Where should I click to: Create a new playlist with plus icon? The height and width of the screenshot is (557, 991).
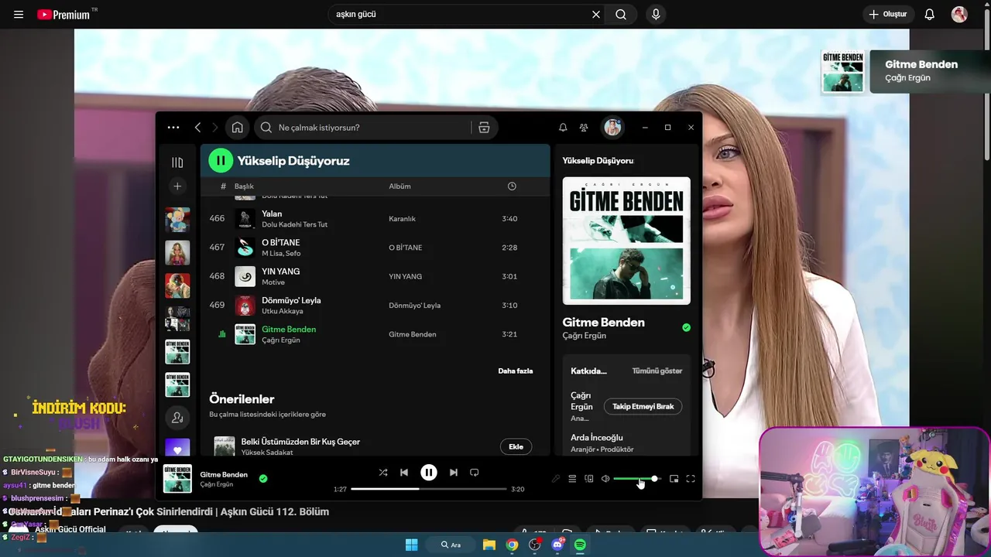point(177,186)
